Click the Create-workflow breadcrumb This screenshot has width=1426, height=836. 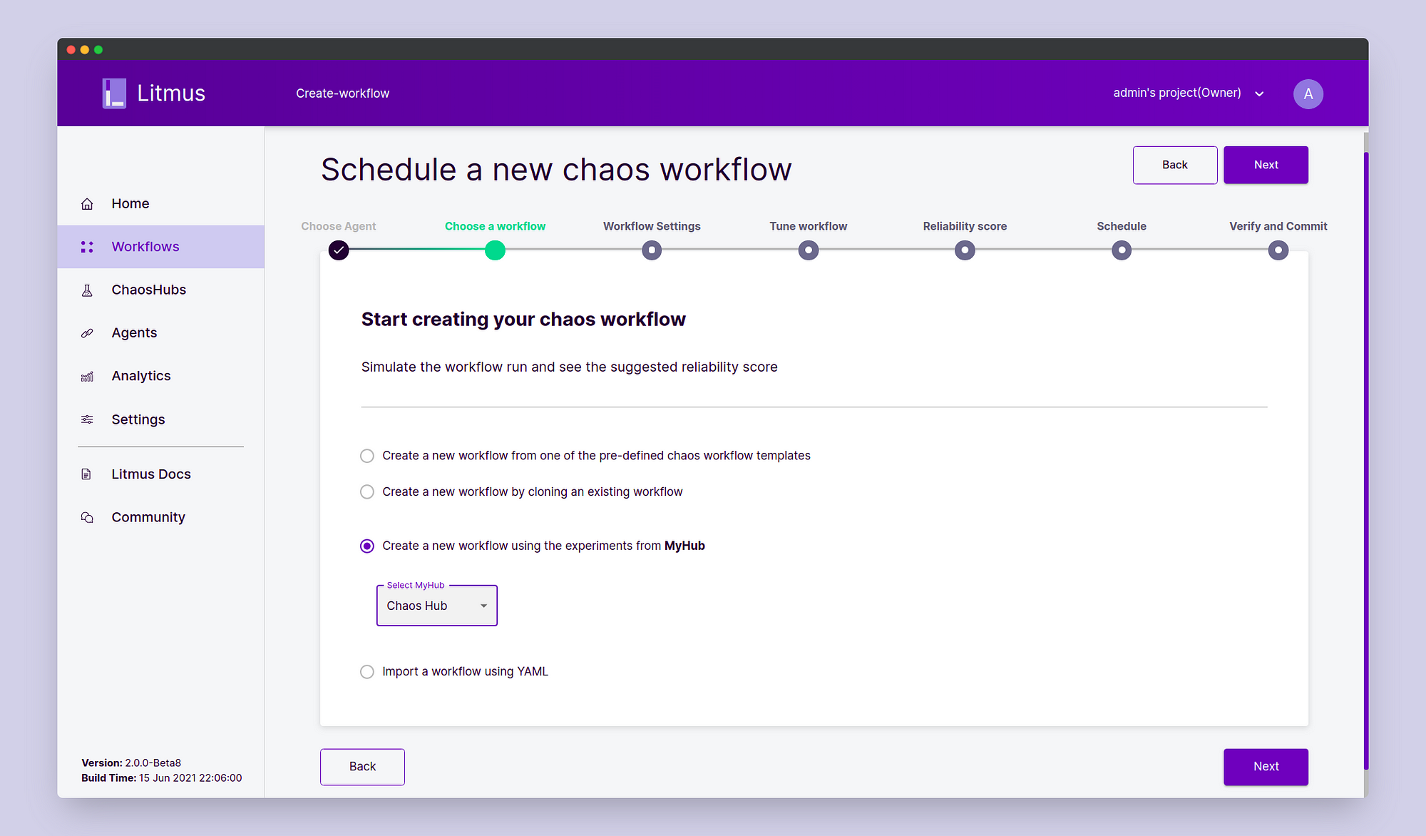click(343, 93)
